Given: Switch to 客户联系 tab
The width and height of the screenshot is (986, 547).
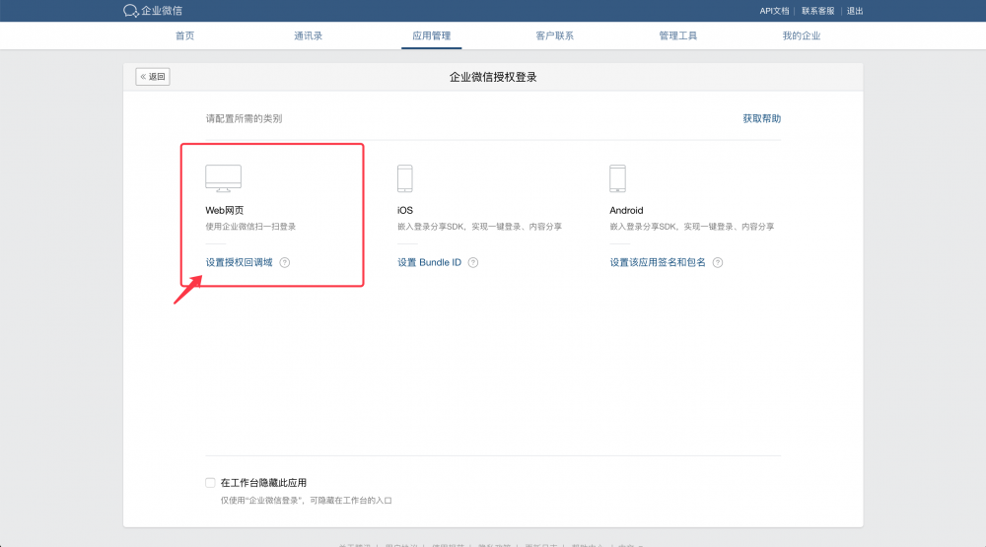Looking at the screenshot, I should 554,35.
